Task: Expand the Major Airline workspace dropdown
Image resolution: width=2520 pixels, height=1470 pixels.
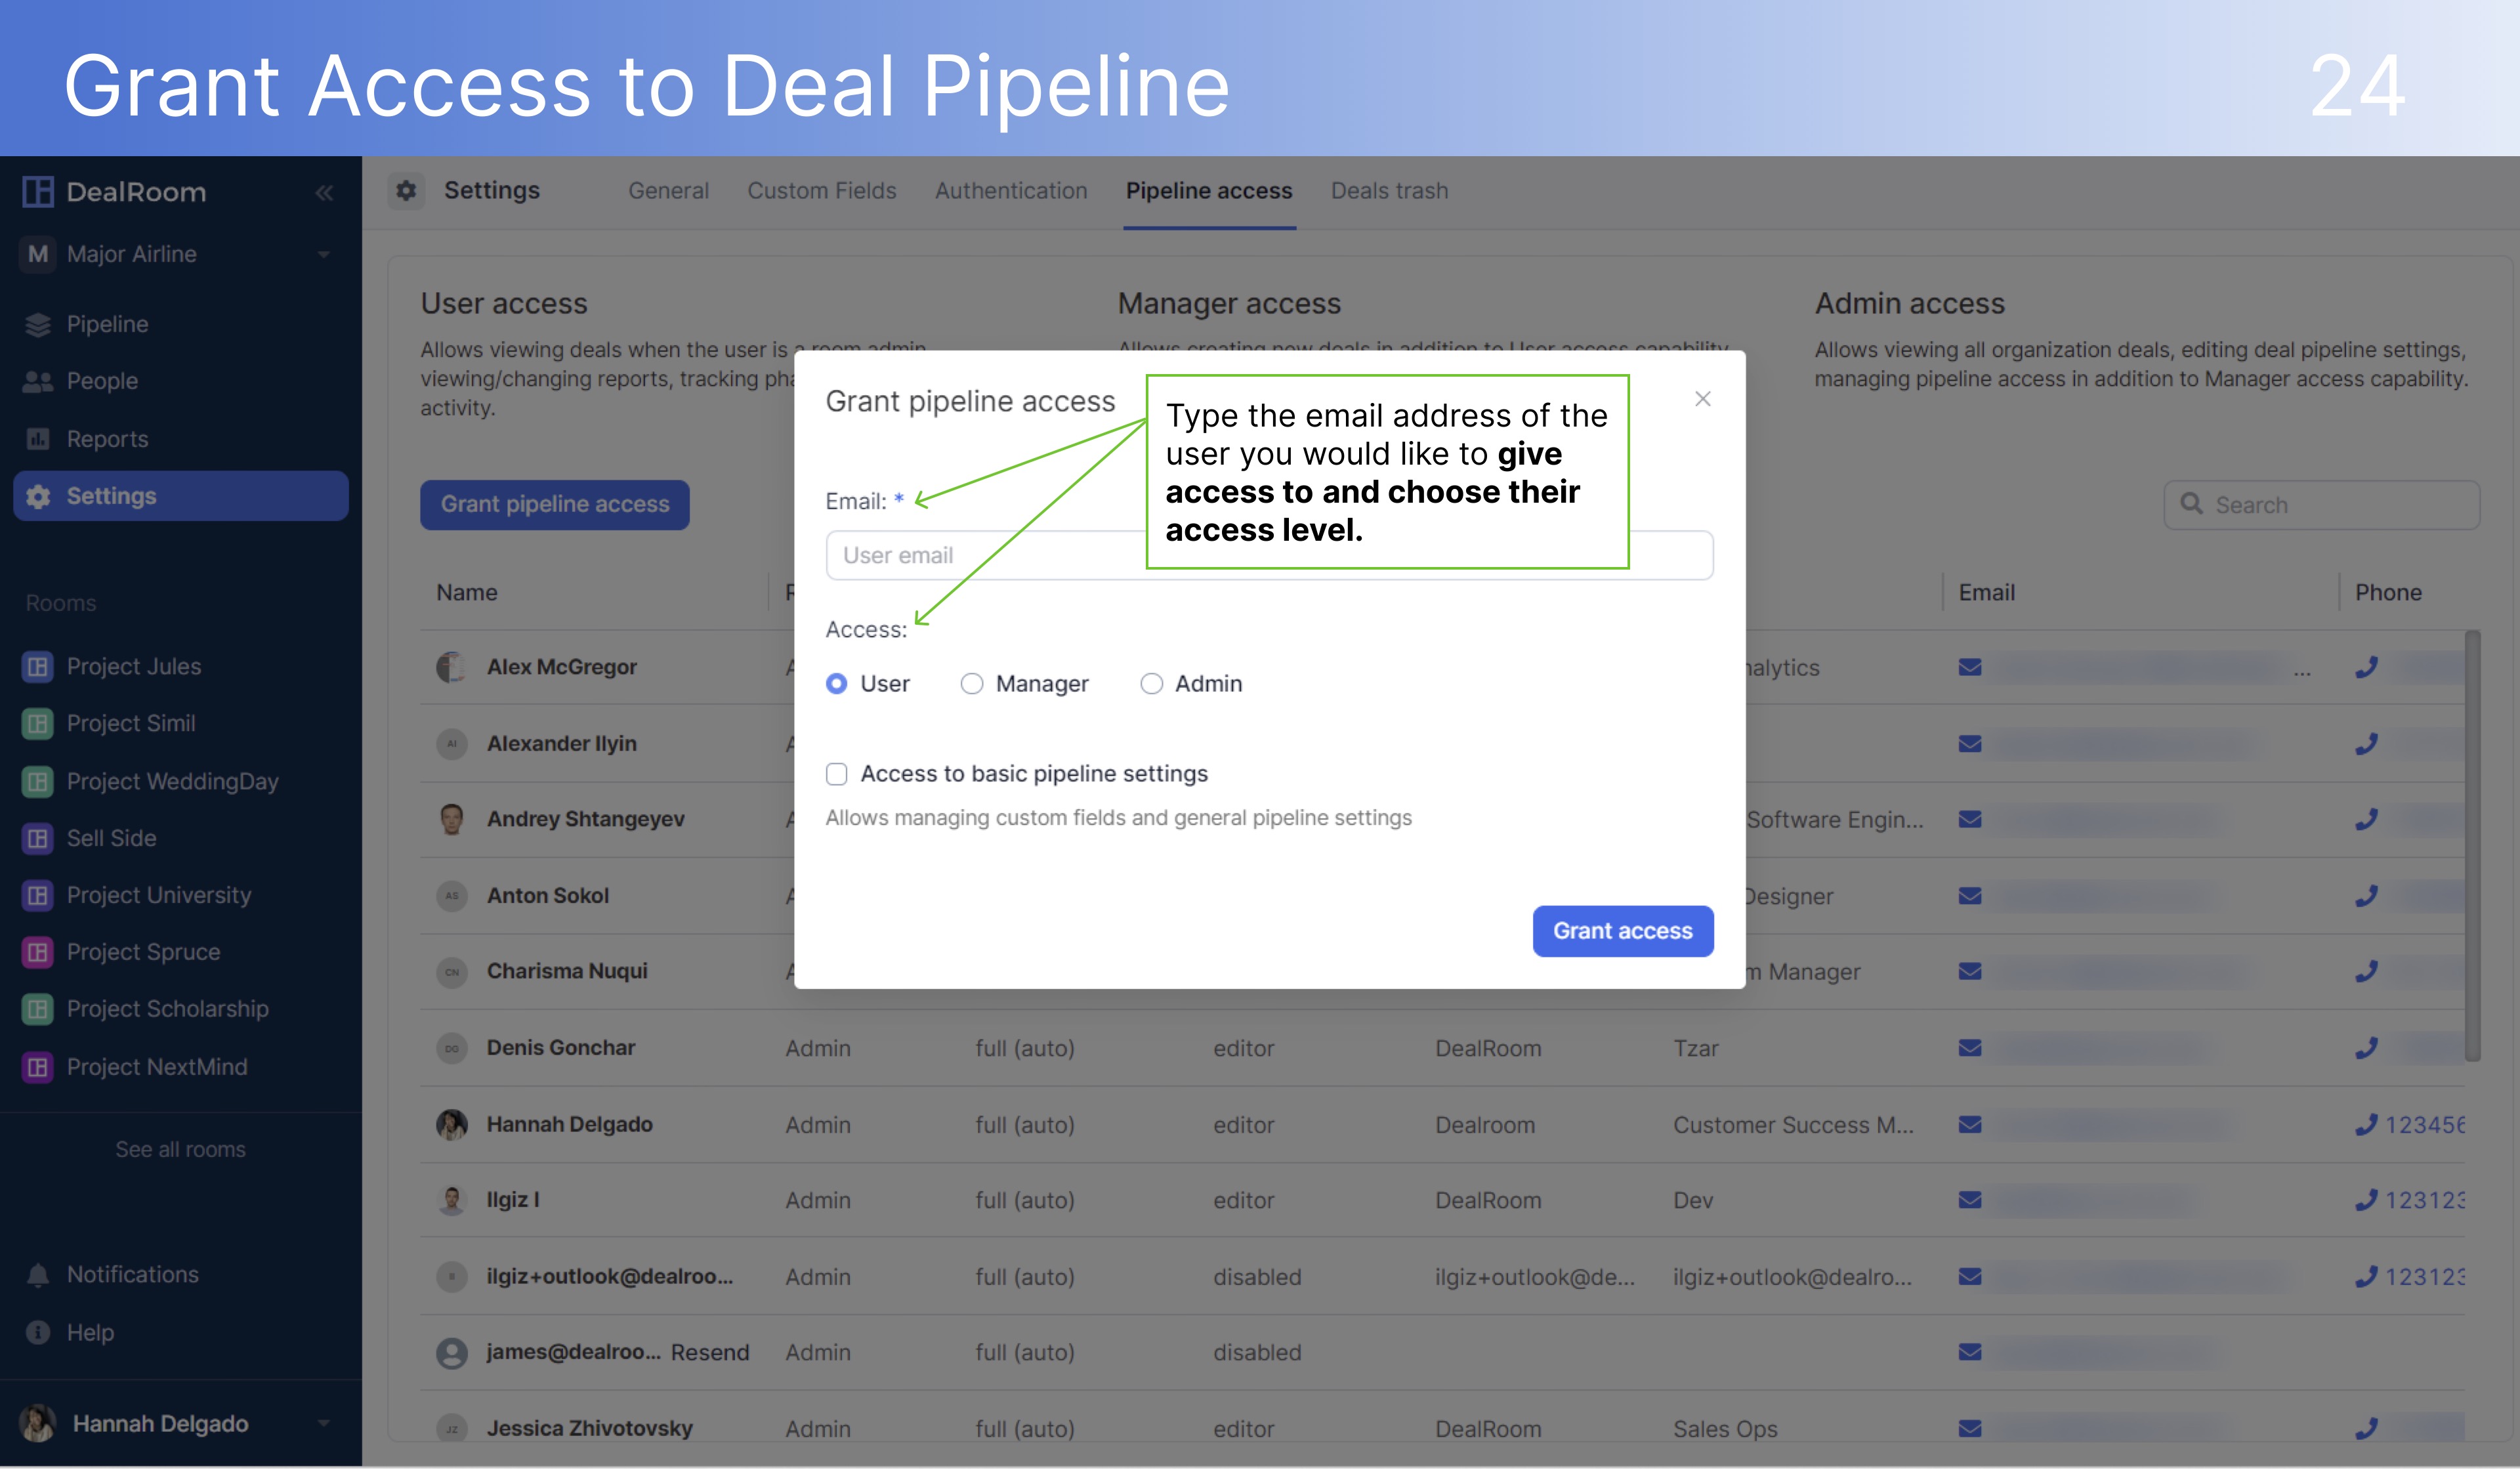Action: pyautogui.click(x=324, y=254)
